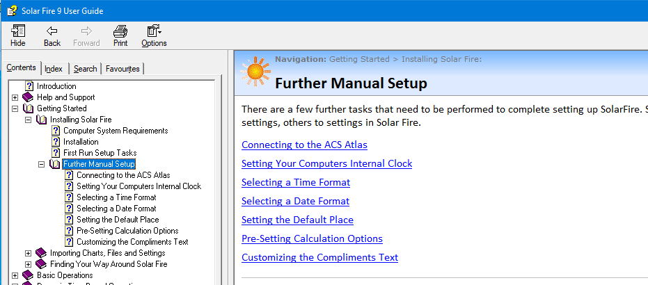Expand Finding Your Way Around Solar Fire
Image resolution: width=648 pixels, height=285 pixels.
point(28,264)
